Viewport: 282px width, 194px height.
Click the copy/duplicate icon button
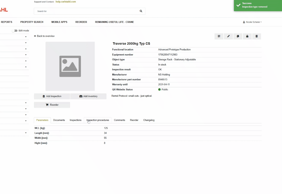238,36
